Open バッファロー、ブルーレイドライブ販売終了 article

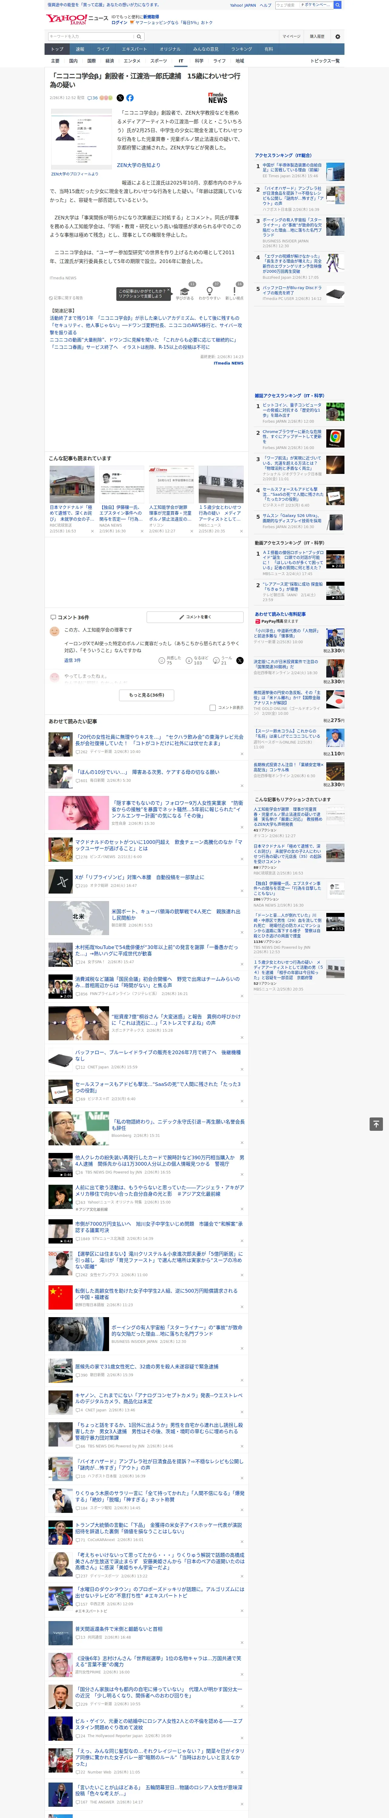158,1056
